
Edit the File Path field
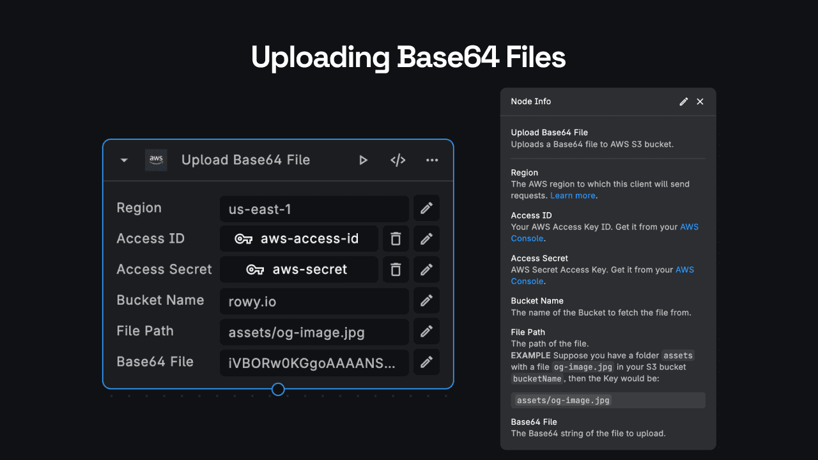426,331
